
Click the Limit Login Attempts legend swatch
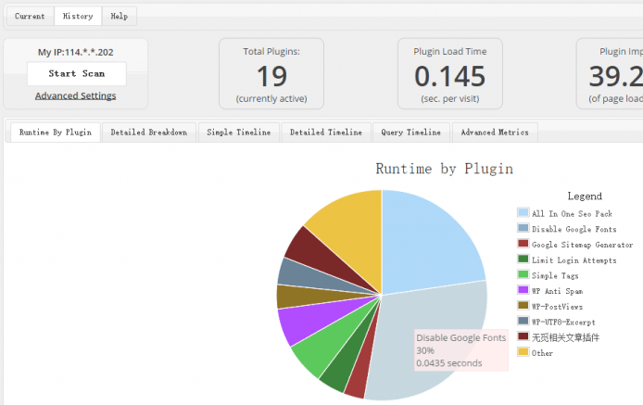[523, 259]
